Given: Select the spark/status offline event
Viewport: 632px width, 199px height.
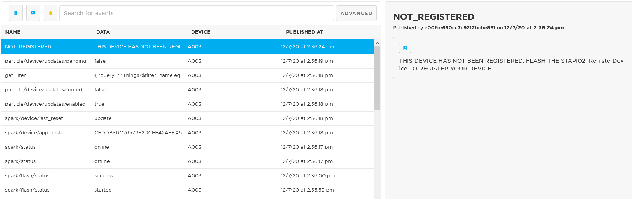Looking at the screenshot, I should pos(188,161).
